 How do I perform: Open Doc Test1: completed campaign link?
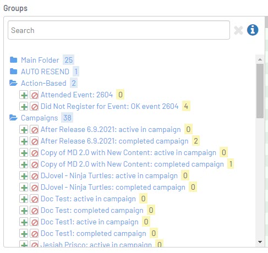pos(94,233)
